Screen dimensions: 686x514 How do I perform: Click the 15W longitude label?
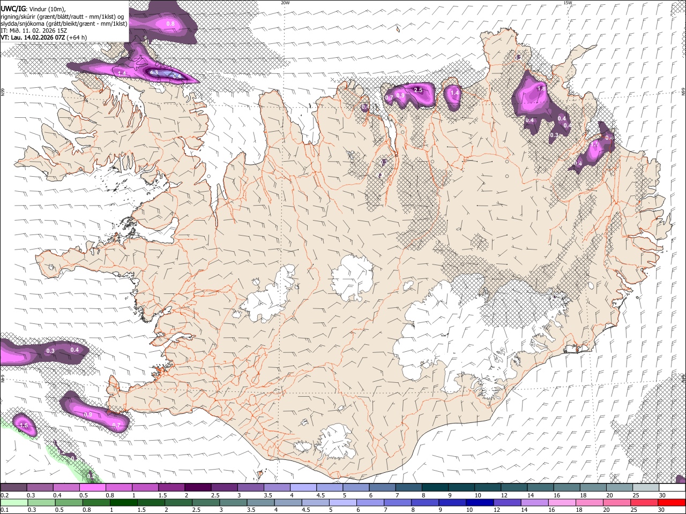click(568, 3)
